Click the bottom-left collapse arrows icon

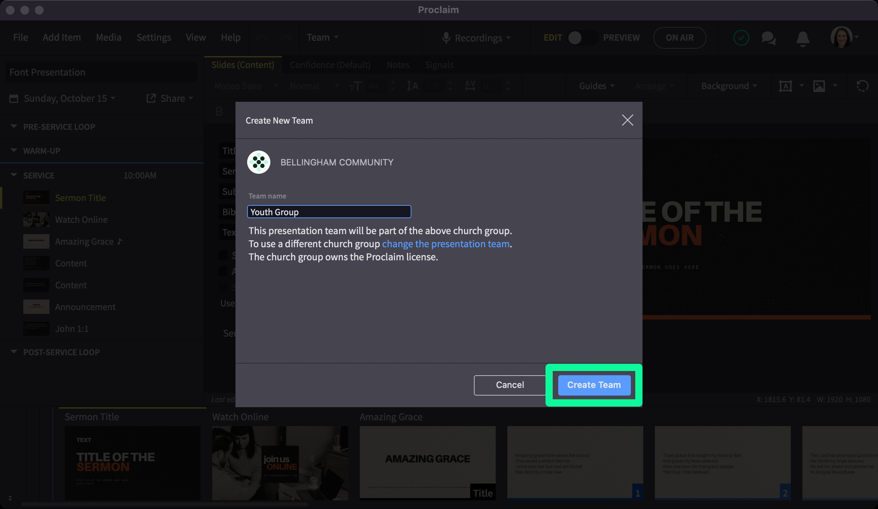point(10,498)
